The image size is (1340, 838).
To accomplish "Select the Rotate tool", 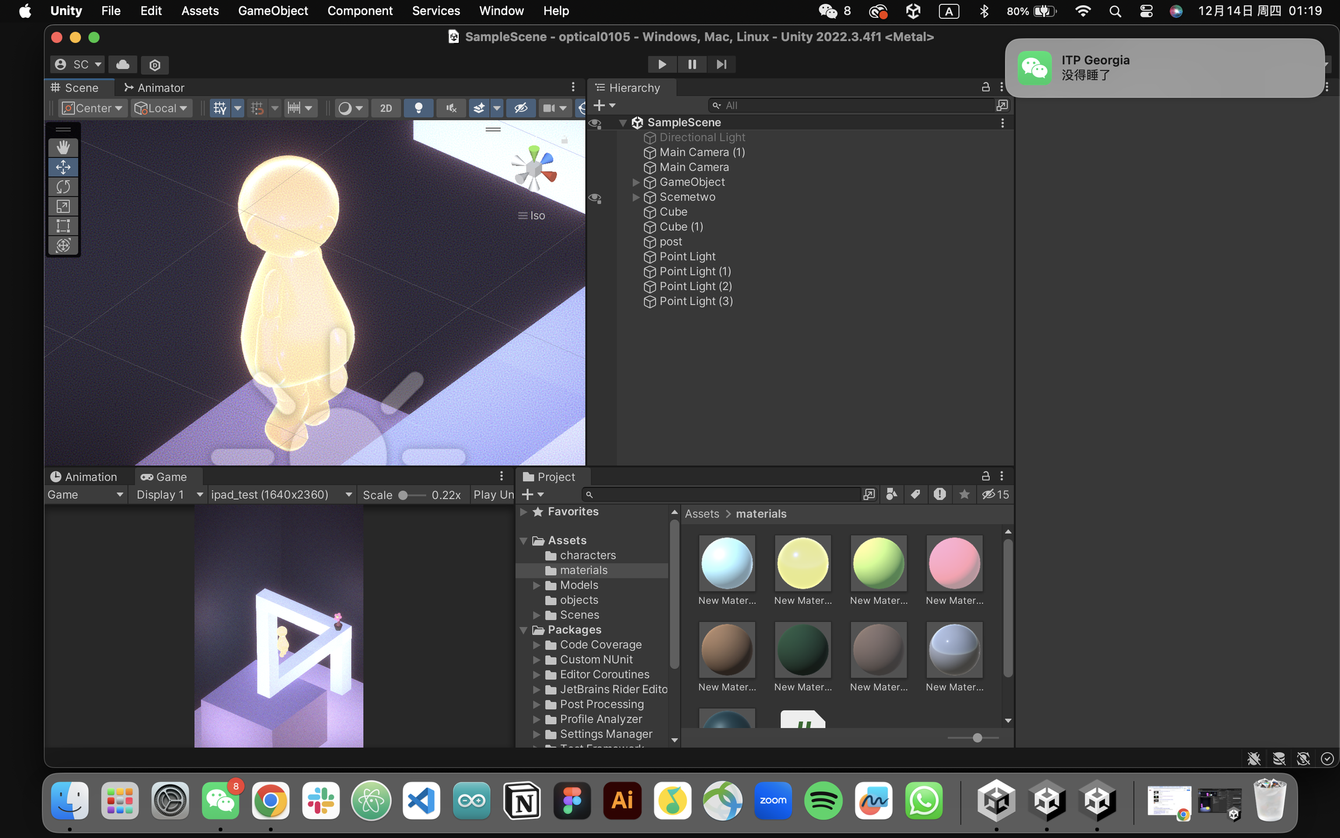I will point(63,187).
